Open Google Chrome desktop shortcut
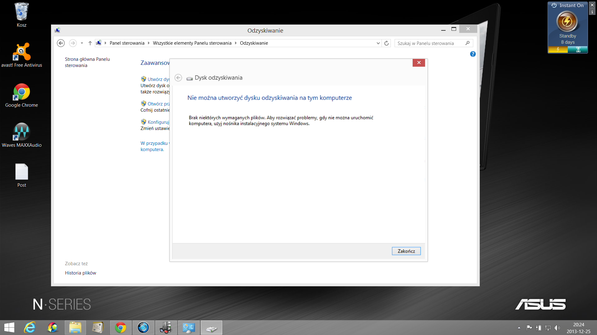Image resolution: width=597 pixels, height=335 pixels. 21,95
